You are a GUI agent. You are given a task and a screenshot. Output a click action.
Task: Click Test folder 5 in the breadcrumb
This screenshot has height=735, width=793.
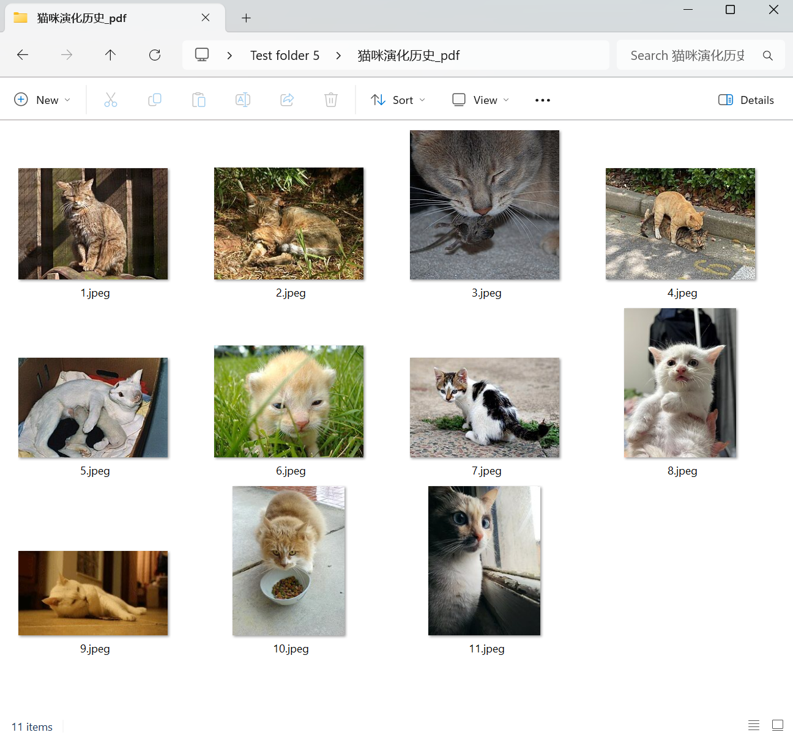pos(285,56)
